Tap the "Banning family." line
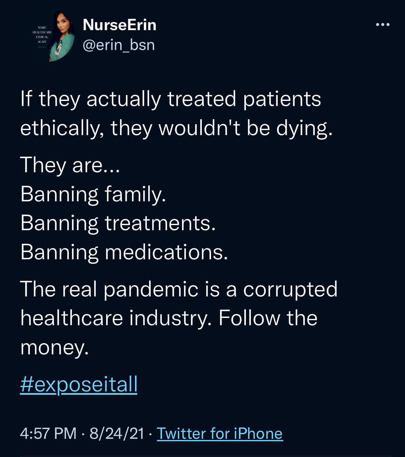Image resolution: width=405 pixels, height=457 pixels. (93, 194)
